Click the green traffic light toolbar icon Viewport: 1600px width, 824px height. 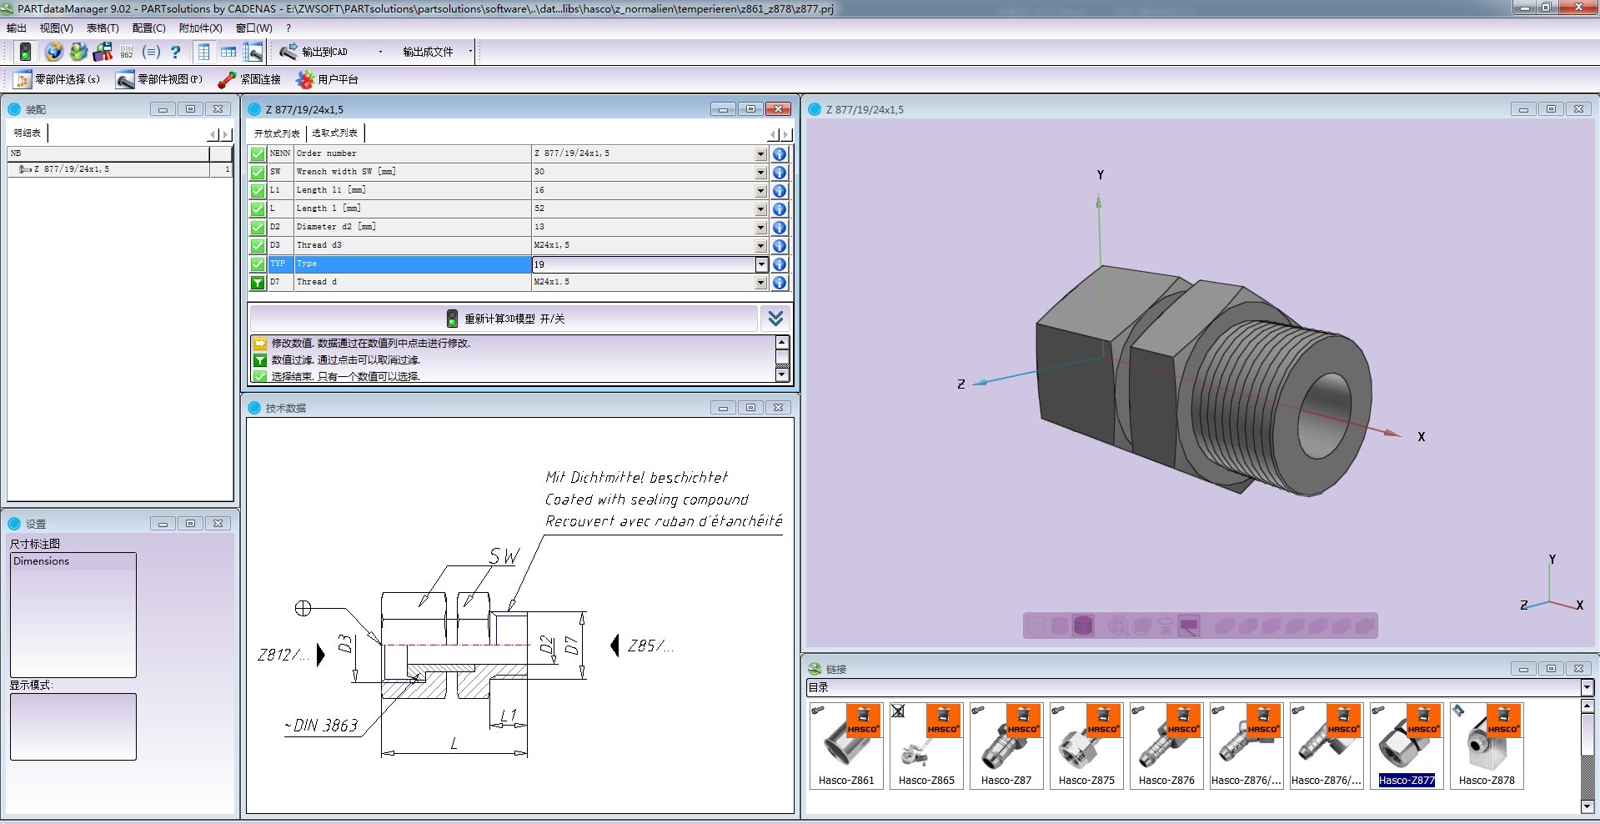tap(25, 52)
